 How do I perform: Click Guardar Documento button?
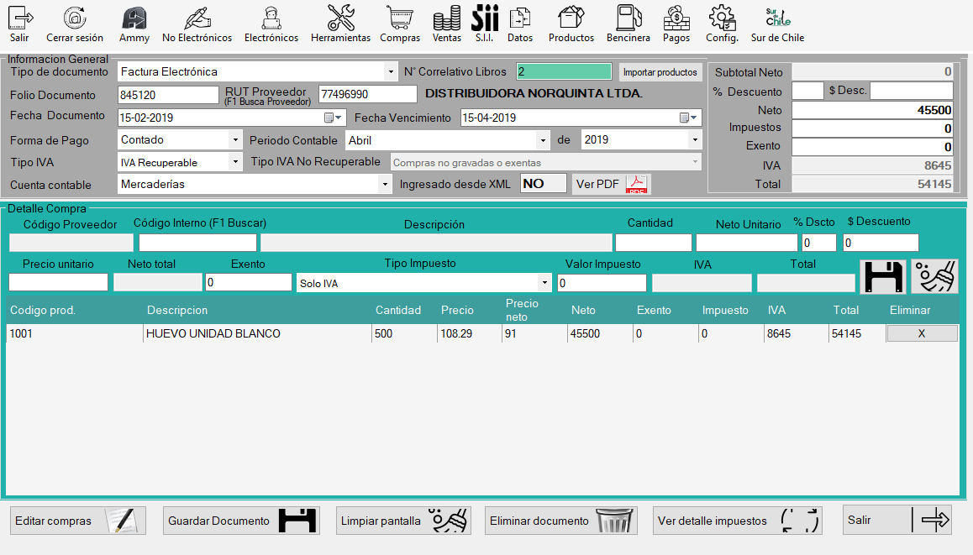tap(241, 521)
